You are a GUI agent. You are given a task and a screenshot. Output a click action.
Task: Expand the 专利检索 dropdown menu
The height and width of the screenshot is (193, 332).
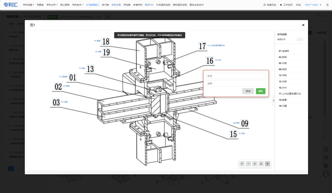(x=29, y=5)
